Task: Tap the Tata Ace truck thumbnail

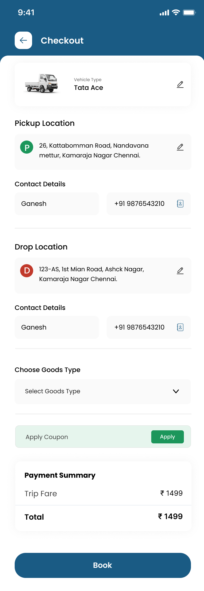Action: [x=42, y=83]
